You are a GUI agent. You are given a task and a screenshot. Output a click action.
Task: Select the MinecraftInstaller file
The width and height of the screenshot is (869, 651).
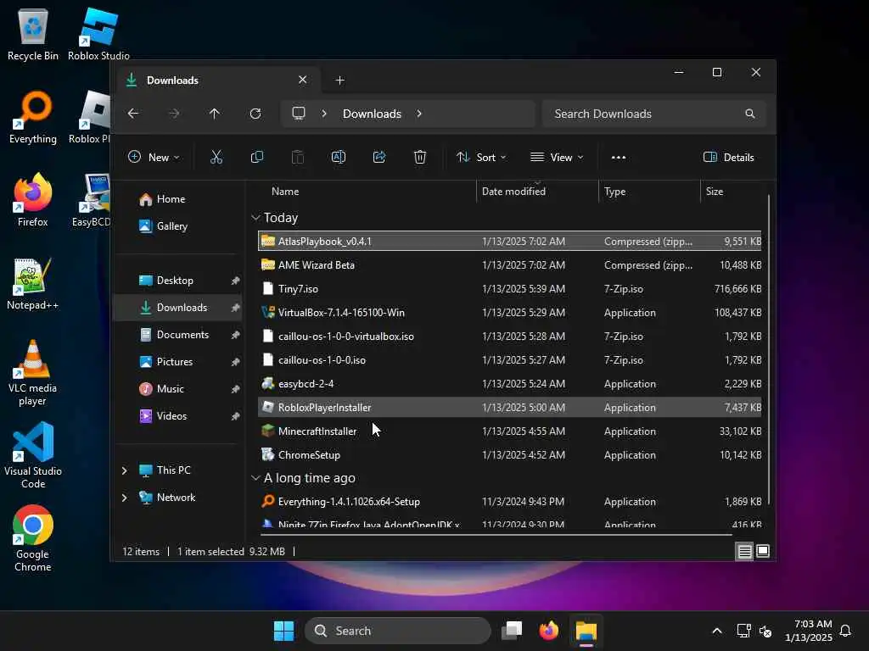pyautogui.click(x=510, y=431)
